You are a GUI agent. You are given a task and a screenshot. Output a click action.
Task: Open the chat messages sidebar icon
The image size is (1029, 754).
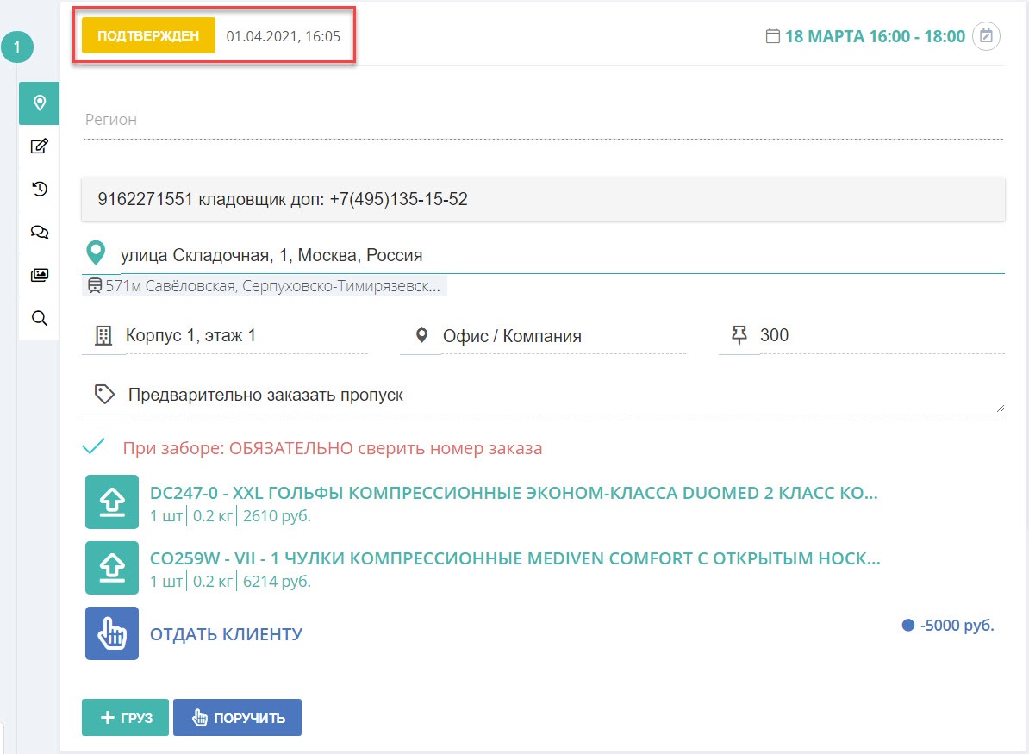(40, 233)
